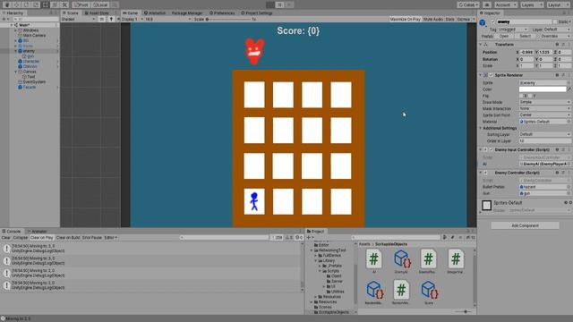Toggle console Error Pause
Viewport: 573px width, 322px height.
[x=92, y=238]
